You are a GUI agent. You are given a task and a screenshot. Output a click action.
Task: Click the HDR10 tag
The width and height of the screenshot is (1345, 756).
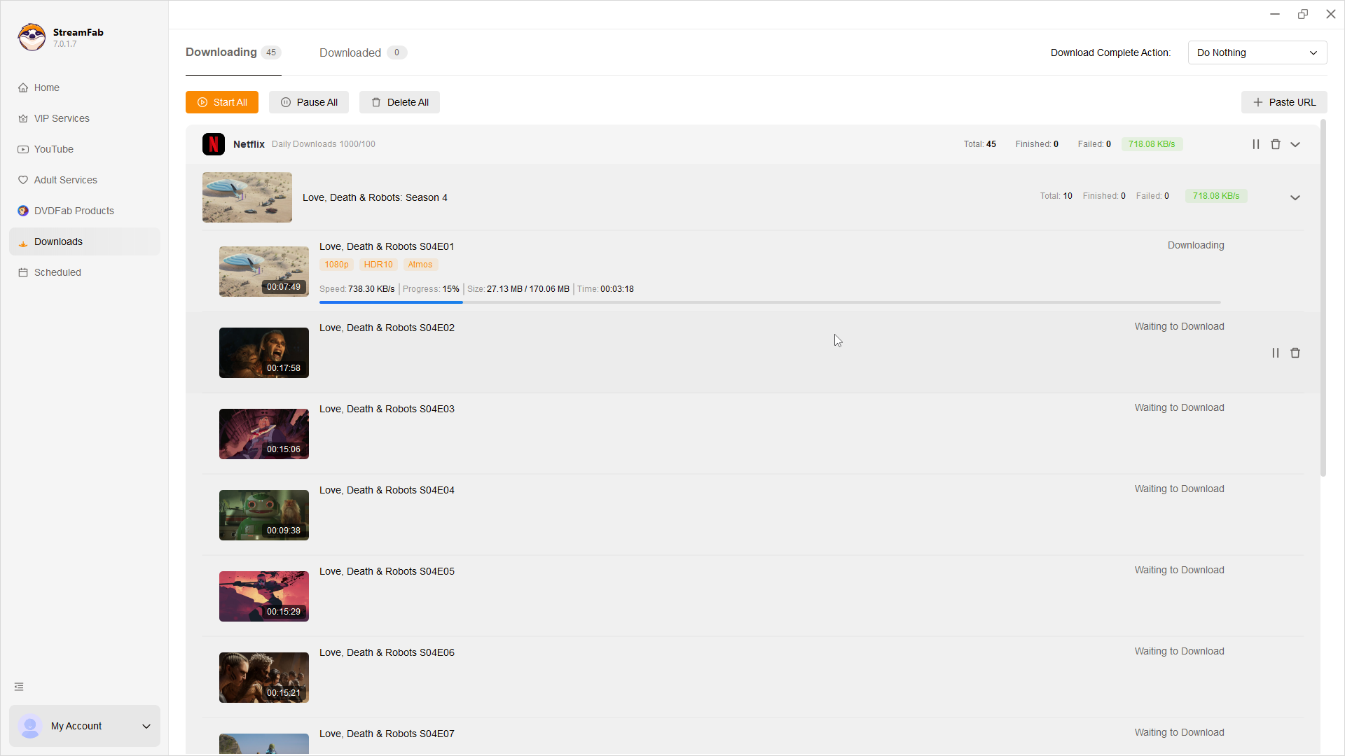(378, 265)
